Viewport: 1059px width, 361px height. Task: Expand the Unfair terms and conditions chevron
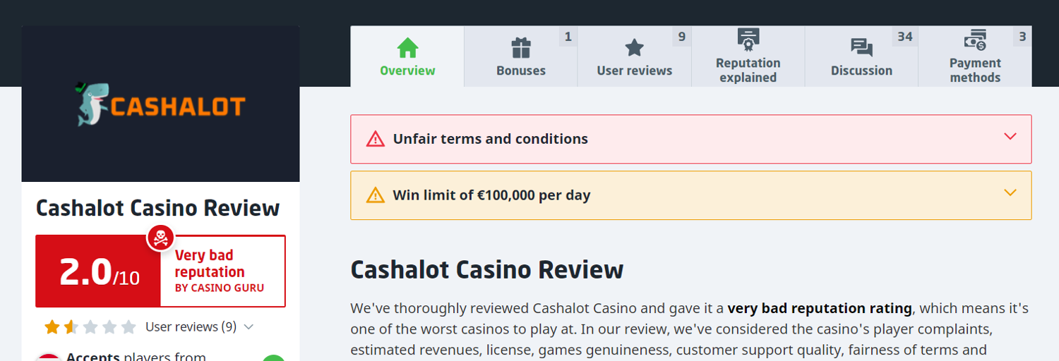pos(1010,137)
